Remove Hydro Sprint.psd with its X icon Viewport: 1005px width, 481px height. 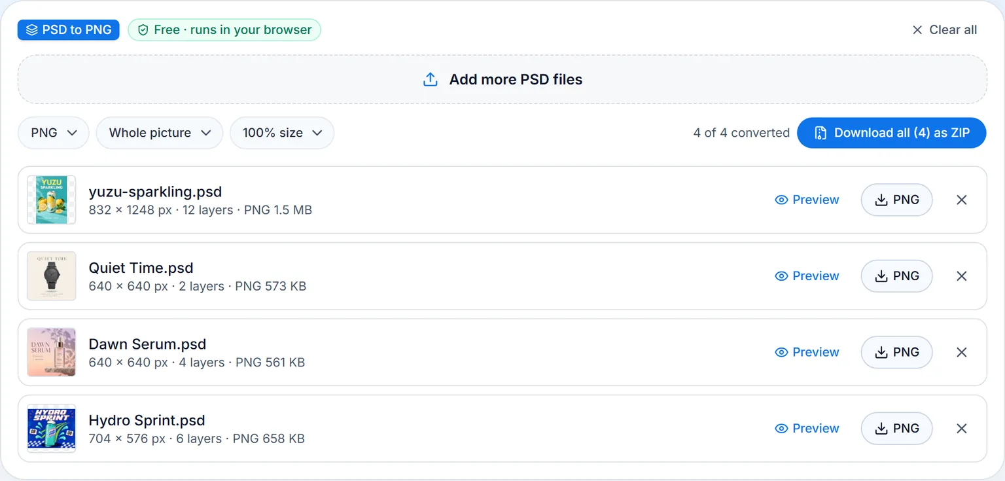click(961, 429)
